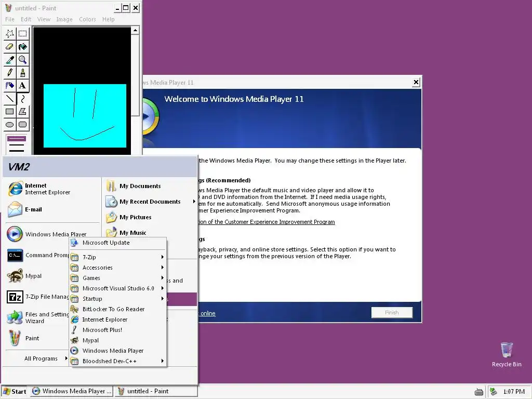Open E-mail from the Start menu
This screenshot has height=399, width=532.
click(52, 209)
